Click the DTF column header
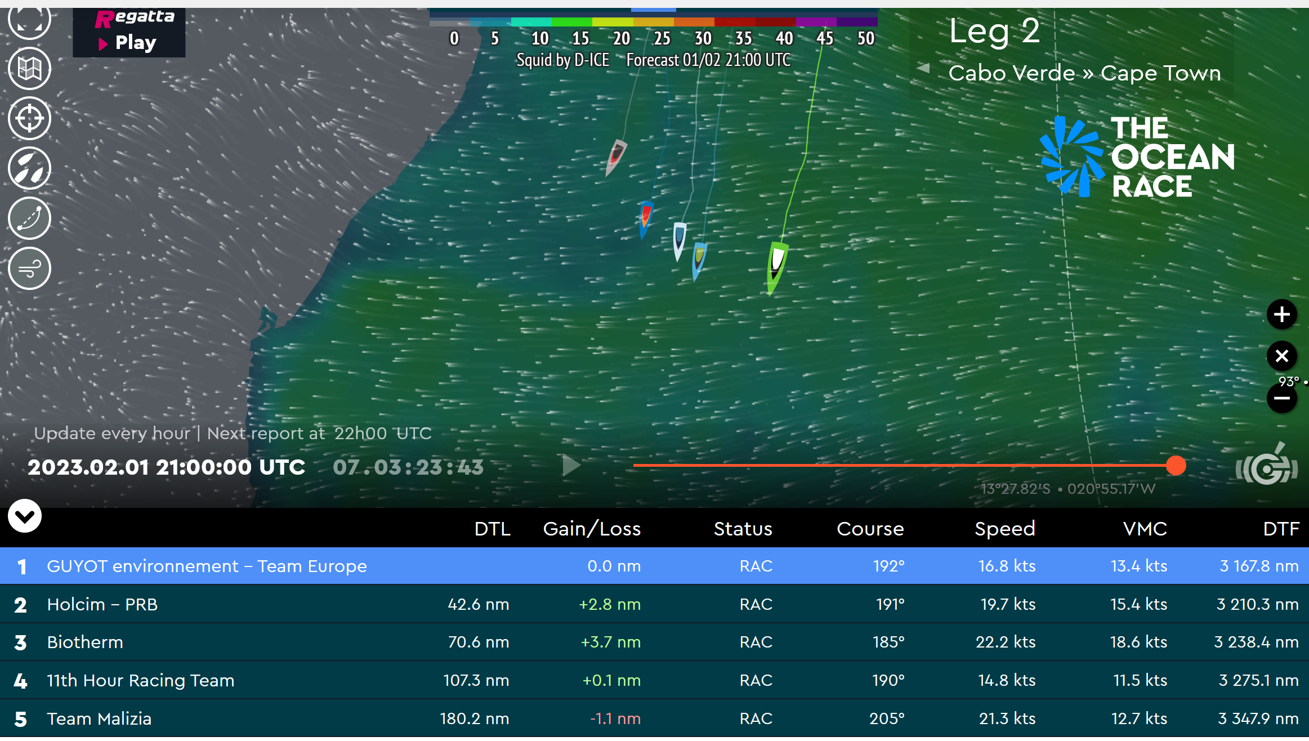The height and width of the screenshot is (741, 1309). (1281, 529)
